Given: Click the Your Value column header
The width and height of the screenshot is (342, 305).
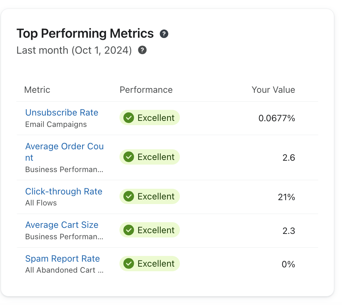Looking at the screenshot, I should click(273, 90).
